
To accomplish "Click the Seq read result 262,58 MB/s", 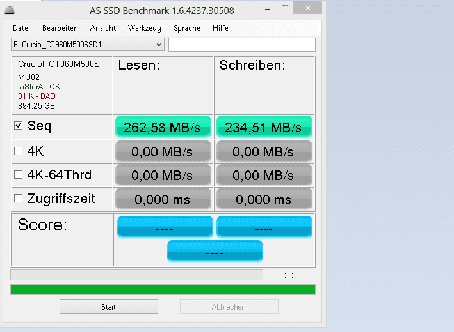I will (163, 127).
